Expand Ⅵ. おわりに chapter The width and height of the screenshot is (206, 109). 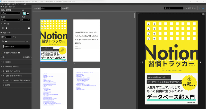coord(1,85)
